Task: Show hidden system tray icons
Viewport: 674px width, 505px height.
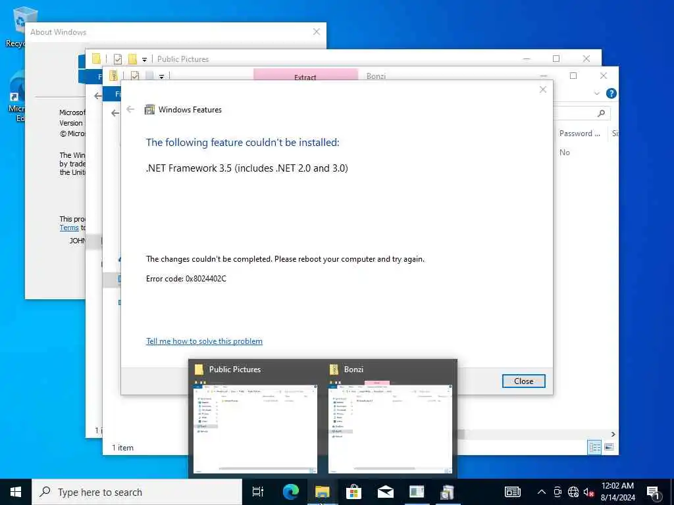Action: (542, 492)
